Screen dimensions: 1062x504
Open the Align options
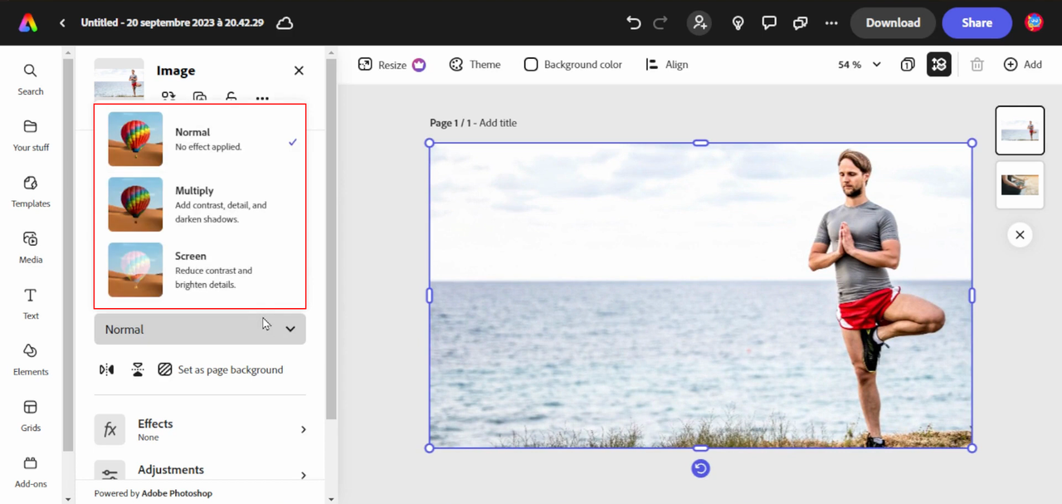click(667, 65)
